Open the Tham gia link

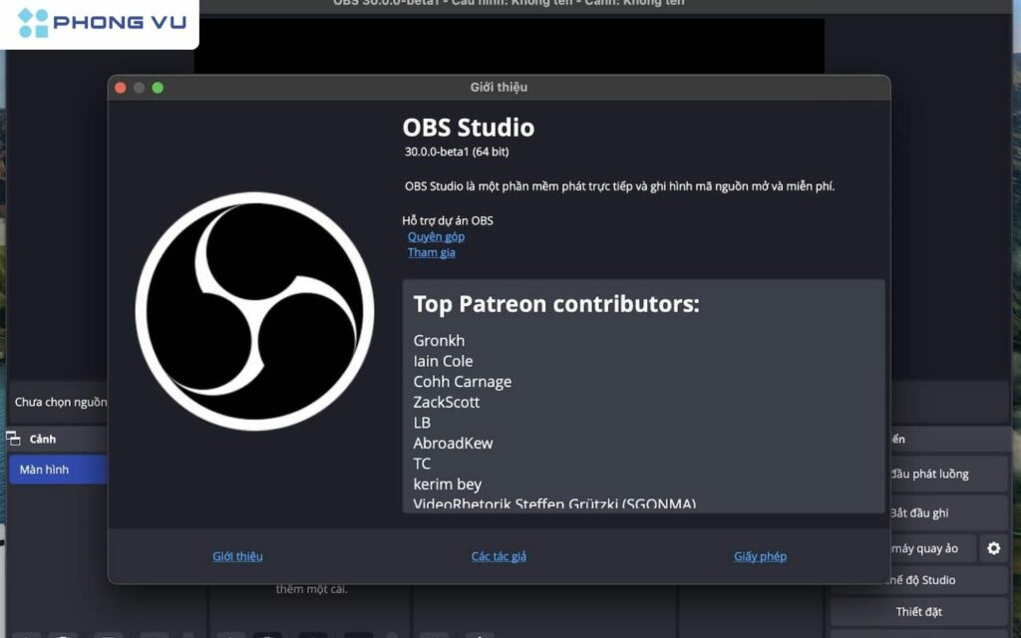(431, 252)
